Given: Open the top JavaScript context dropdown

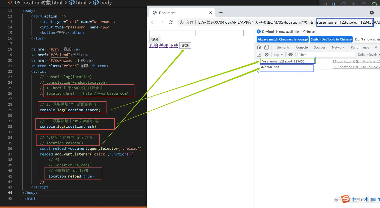Looking at the screenshot, I should coord(278,55).
